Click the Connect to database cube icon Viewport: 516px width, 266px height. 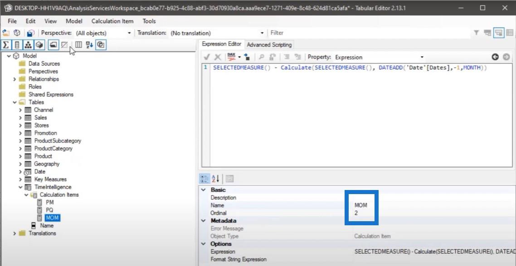pos(17,33)
